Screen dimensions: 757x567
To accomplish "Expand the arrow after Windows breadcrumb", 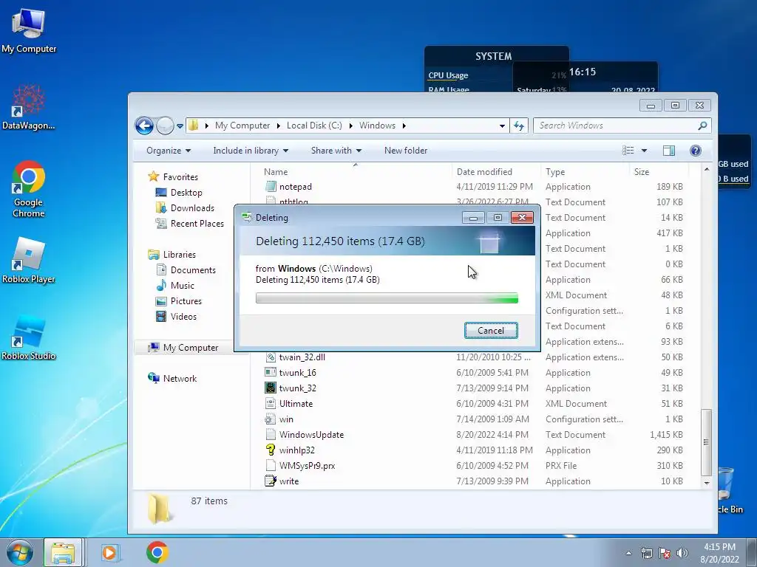I will (404, 126).
